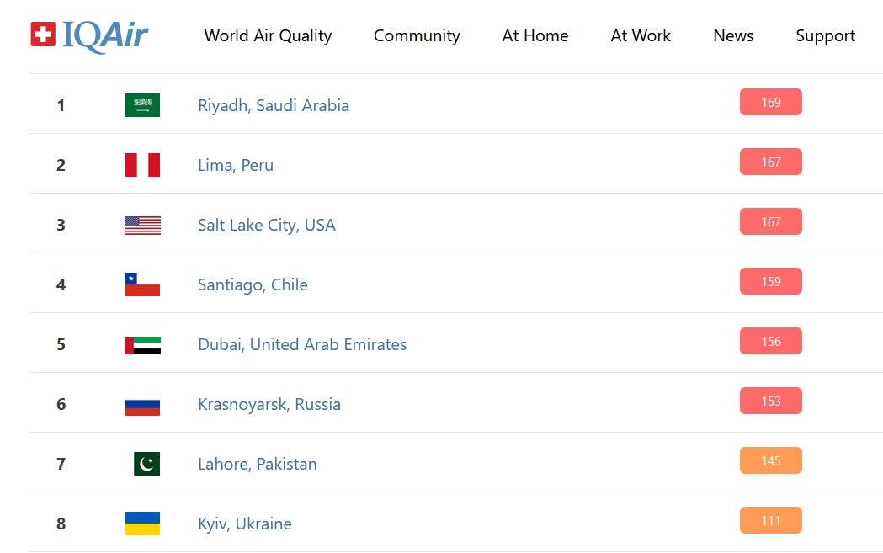Click the IQAir logo
883x553 pixels.
89,35
